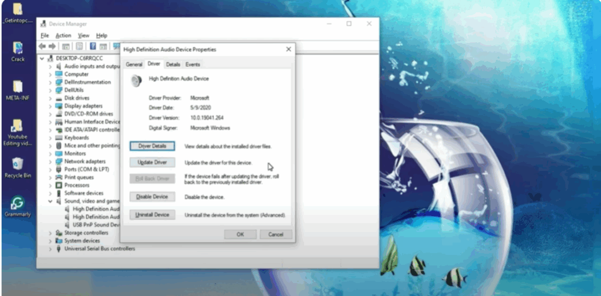
Task: Toggle the Show/Hide Console Tree toolbar icon
Action: pos(66,46)
